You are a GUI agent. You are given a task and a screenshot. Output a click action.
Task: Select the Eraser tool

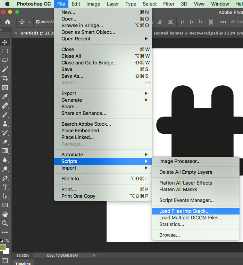(x=5, y=142)
